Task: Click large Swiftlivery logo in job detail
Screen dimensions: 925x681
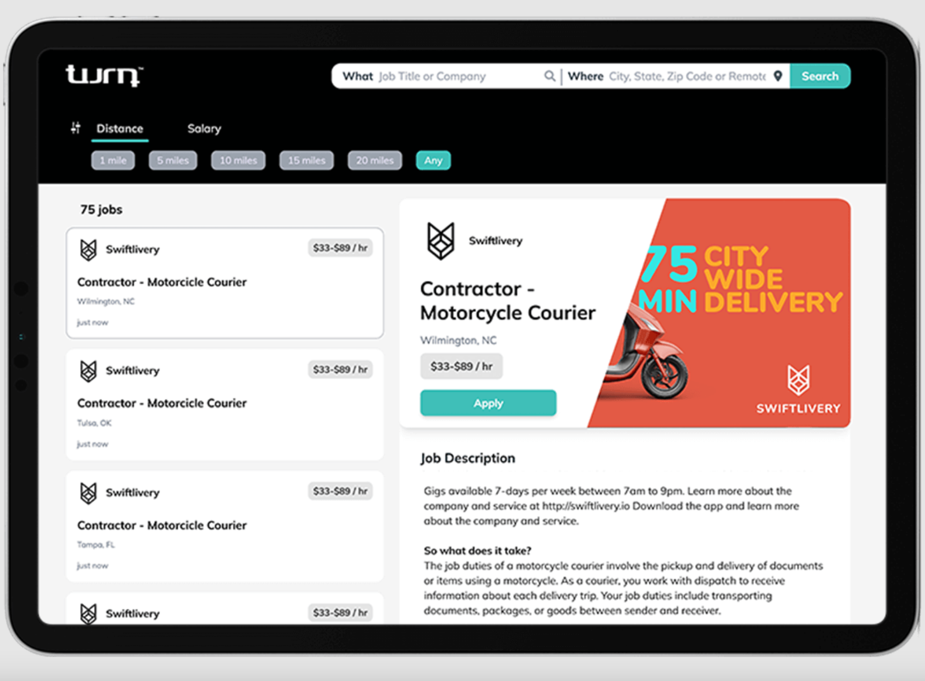Action: click(x=440, y=241)
